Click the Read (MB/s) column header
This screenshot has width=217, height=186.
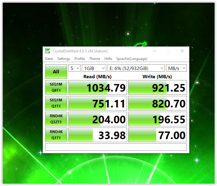pos(97,76)
